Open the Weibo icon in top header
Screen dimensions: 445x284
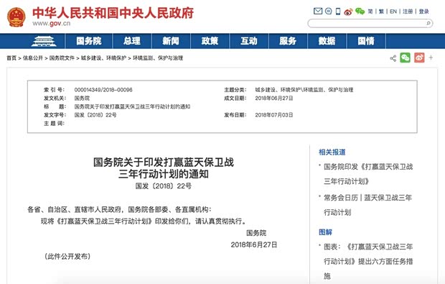349,12
